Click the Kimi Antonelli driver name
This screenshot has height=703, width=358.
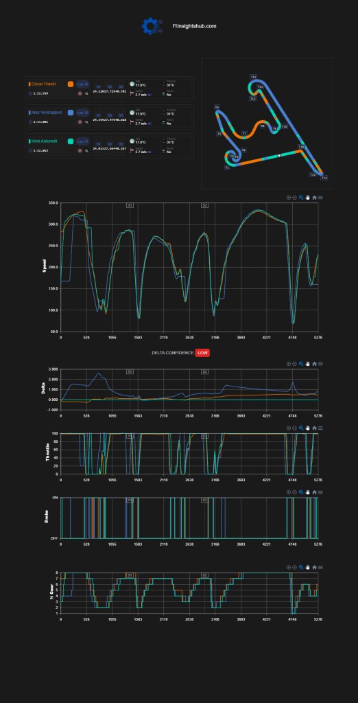point(45,141)
